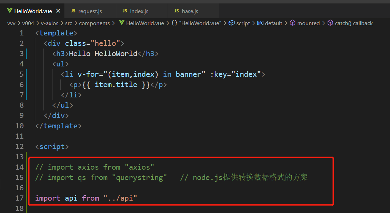Open the v004 breadcrumb folder
The width and height of the screenshot is (390, 213).
[x=28, y=23]
